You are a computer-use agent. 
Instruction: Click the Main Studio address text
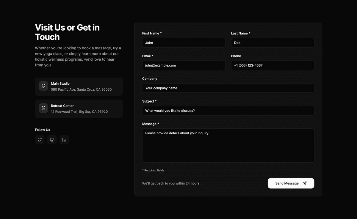click(81, 89)
